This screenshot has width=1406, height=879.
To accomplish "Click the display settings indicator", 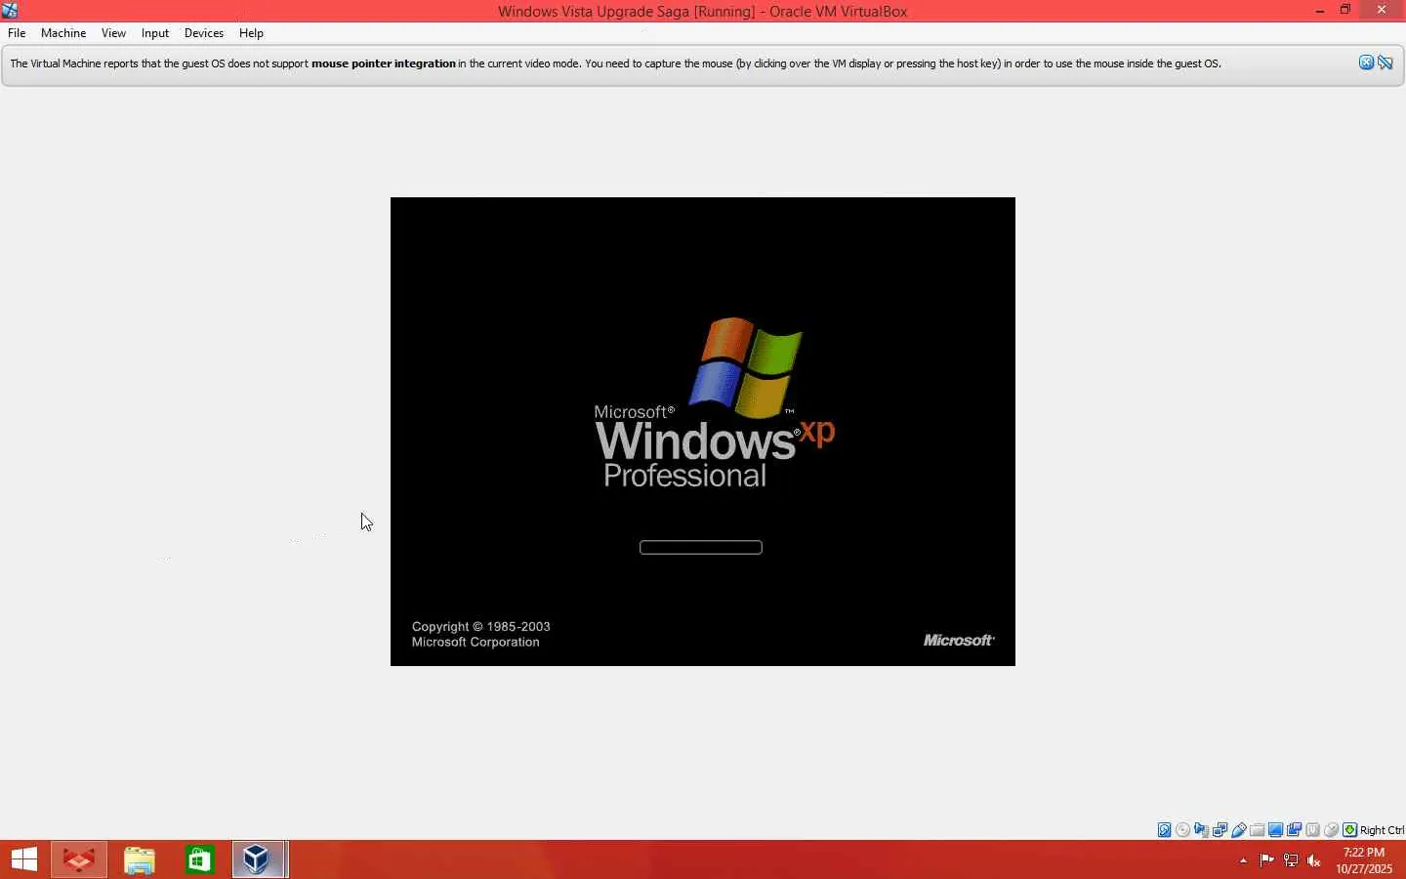I will (1276, 830).
